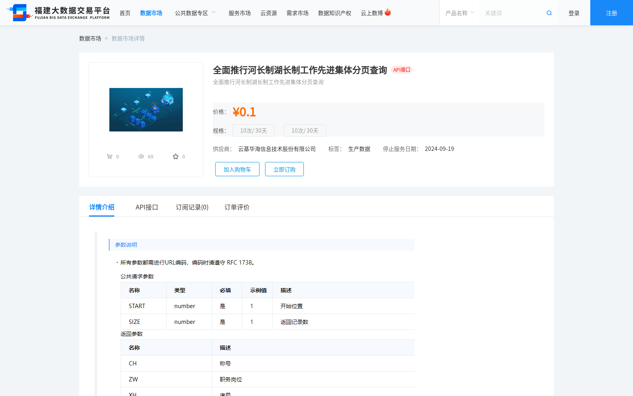Switch to the 订阅记录(0) tab
This screenshot has height=396, width=633.
[192, 207]
